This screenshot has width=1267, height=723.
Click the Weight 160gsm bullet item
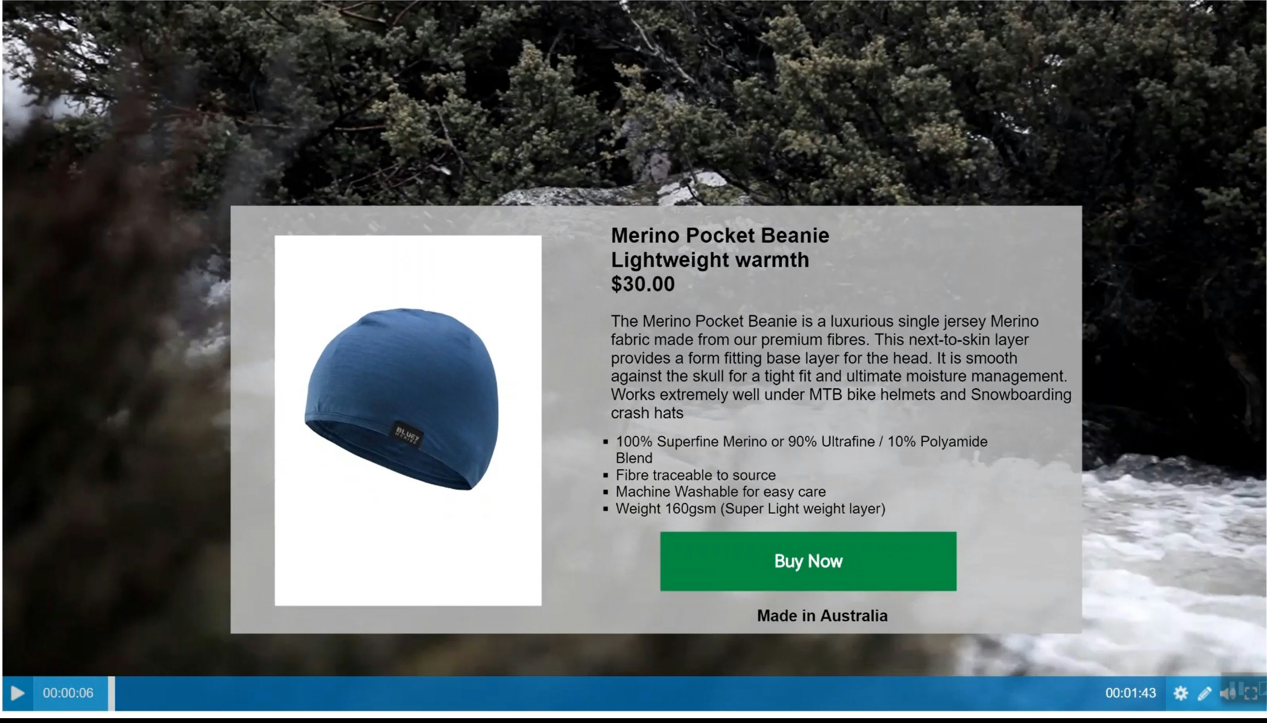[750, 508]
